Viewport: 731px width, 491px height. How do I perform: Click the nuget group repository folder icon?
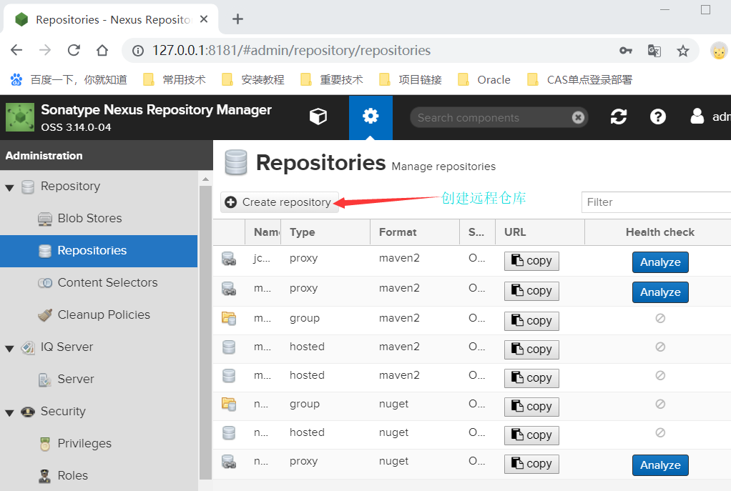(x=228, y=405)
